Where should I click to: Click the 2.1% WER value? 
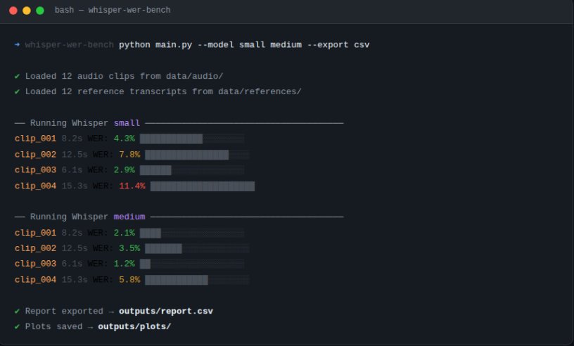(124, 233)
